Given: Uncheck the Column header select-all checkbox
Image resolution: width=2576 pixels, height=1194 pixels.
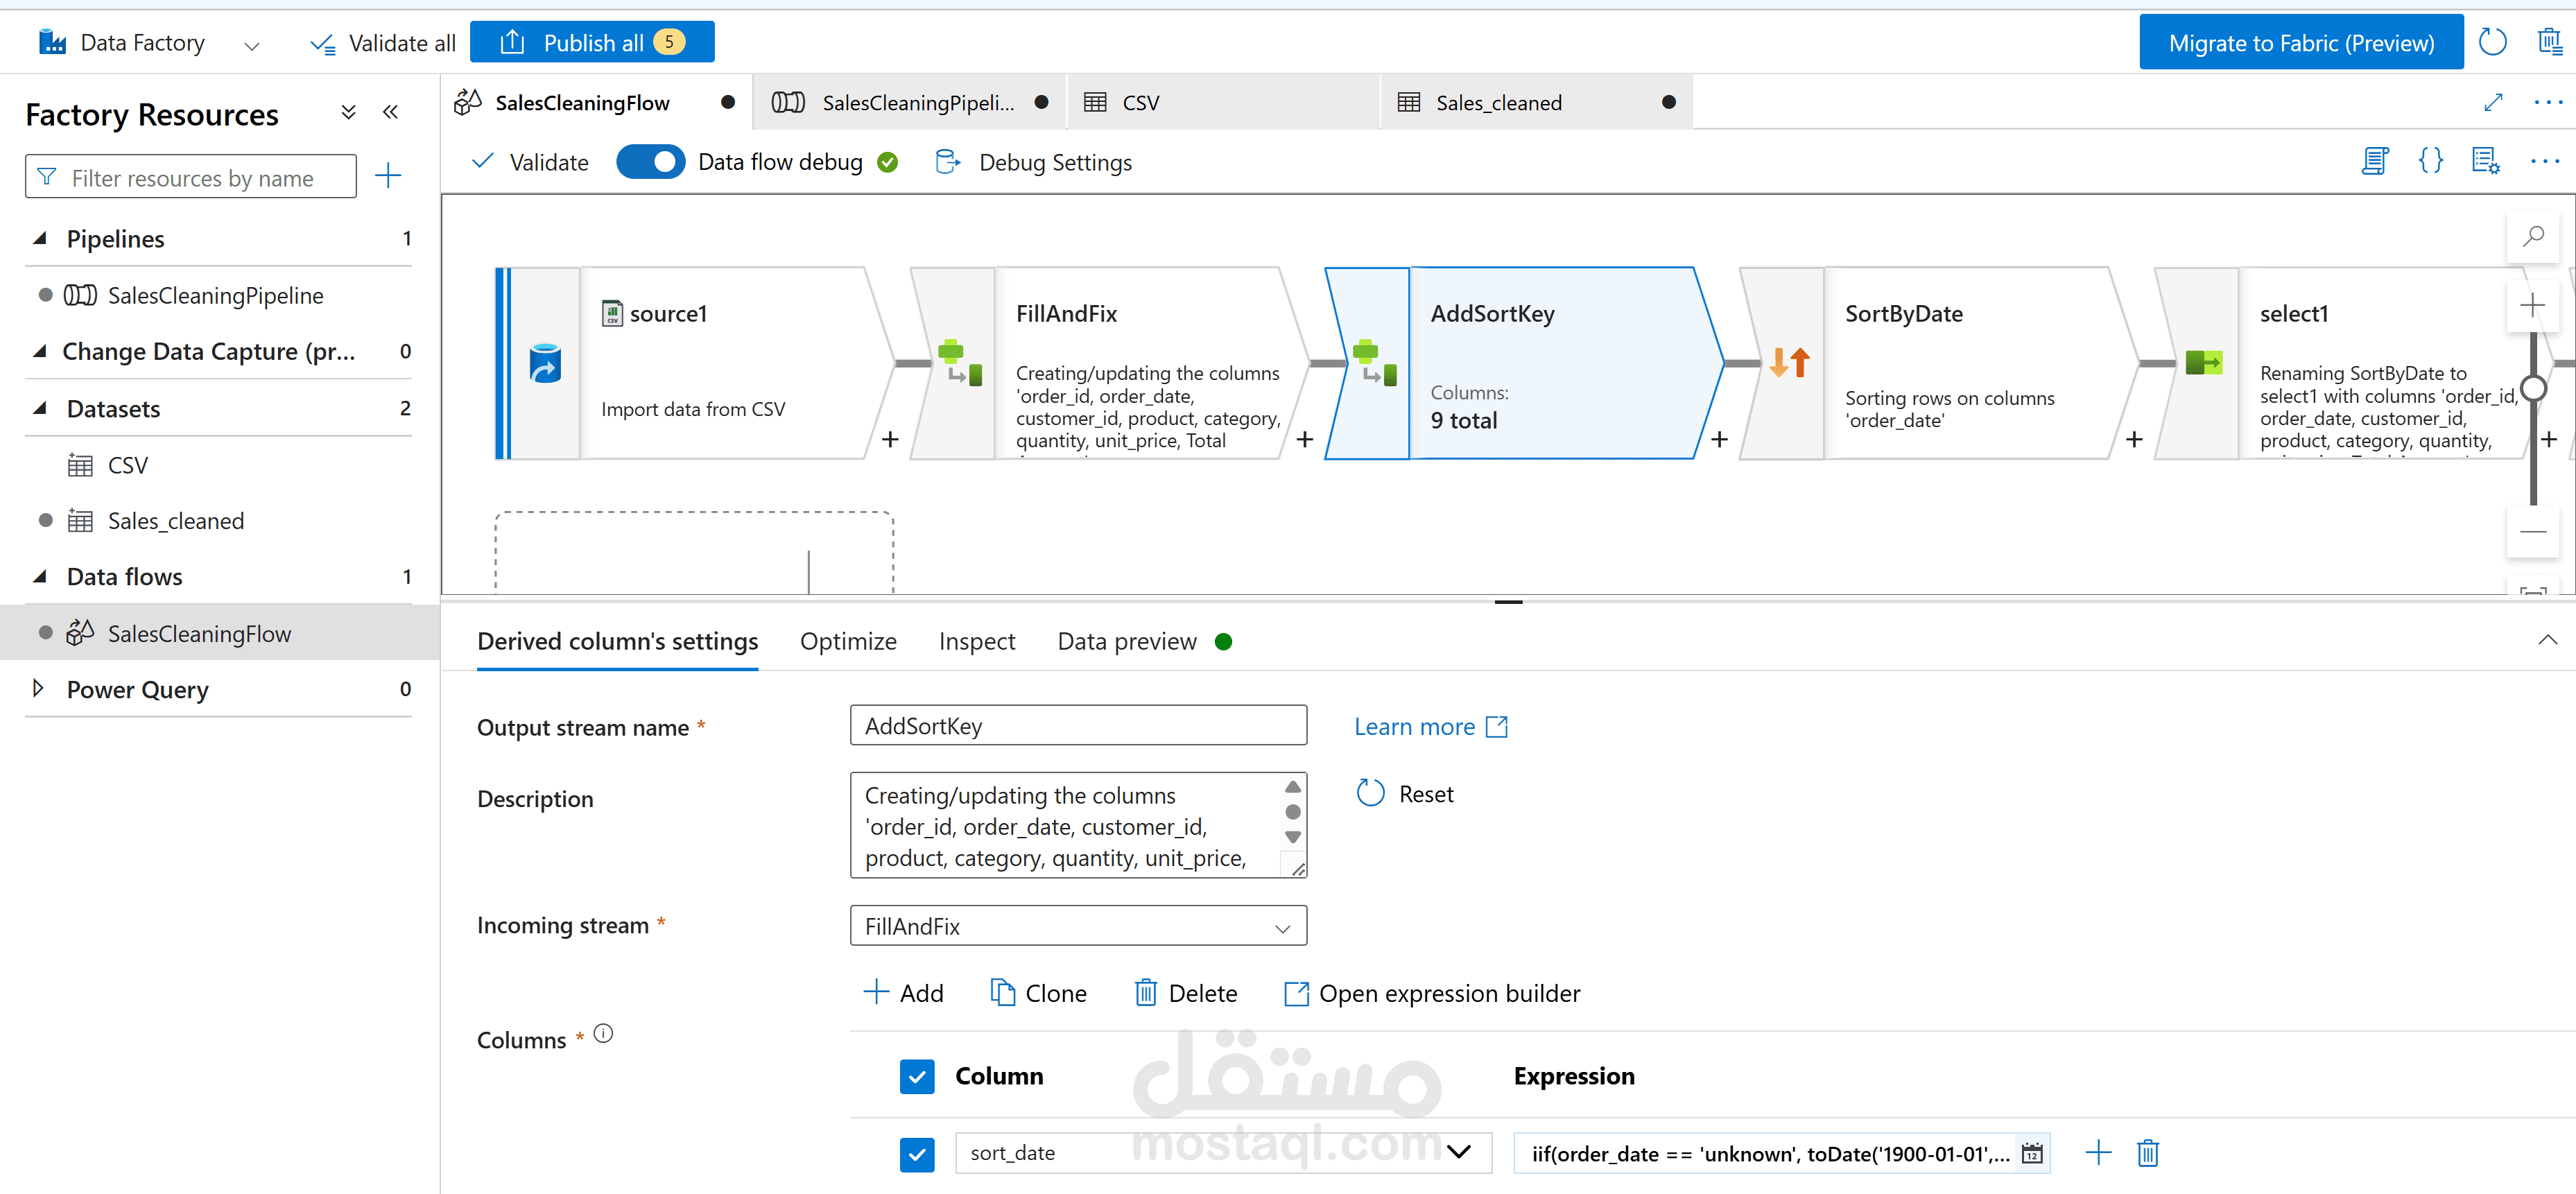Looking at the screenshot, I should pyautogui.click(x=916, y=1076).
